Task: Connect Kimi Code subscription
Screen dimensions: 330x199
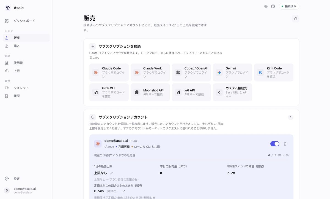Action: pyautogui.click(x=274, y=72)
